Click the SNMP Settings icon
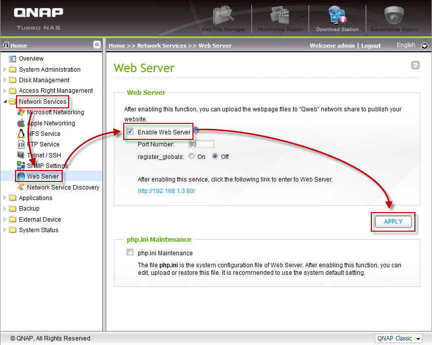The height and width of the screenshot is (345, 432). (21, 165)
